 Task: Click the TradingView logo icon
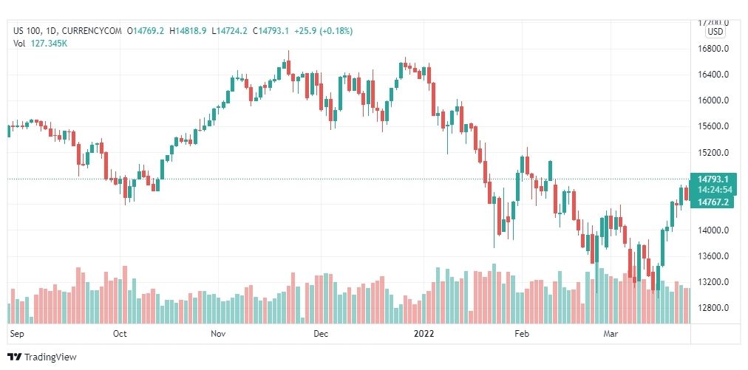15,357
